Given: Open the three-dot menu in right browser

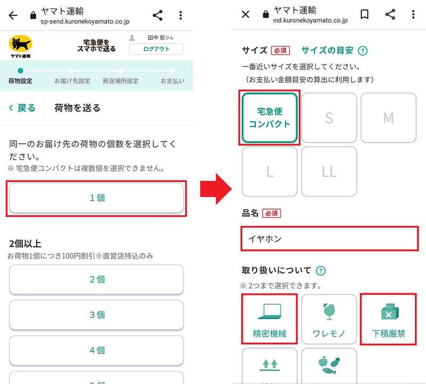Looking at the screenshot, I should pyautogui.click(x=413, y=14).
